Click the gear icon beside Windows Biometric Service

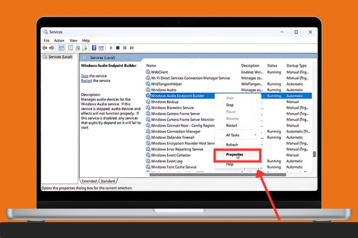tap(148, 107)
